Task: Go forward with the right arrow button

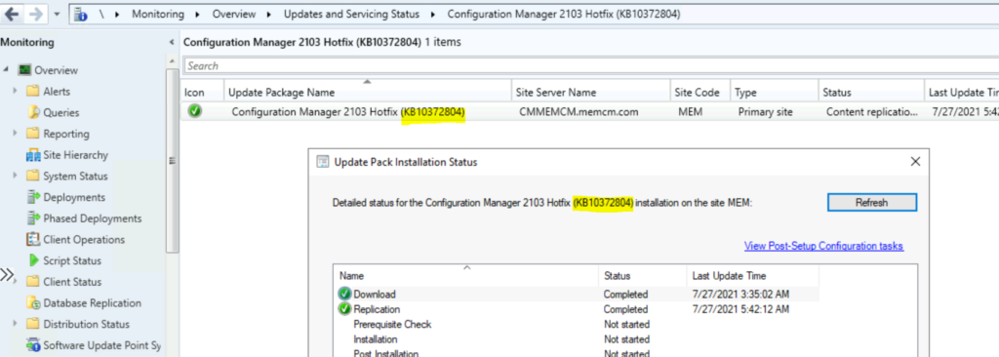Action: pos(36,14)
